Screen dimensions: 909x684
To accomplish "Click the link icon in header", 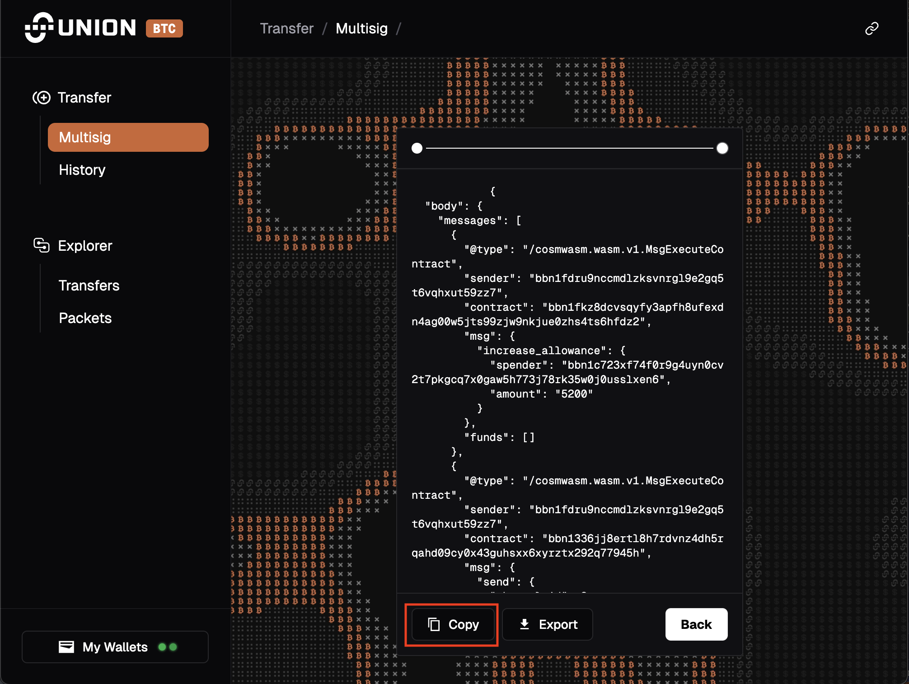I will 872,28.
